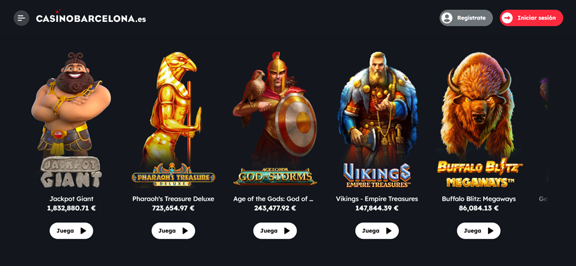
Task: Click the red arrow icon in Iniciar sesión
Action: 507,18
